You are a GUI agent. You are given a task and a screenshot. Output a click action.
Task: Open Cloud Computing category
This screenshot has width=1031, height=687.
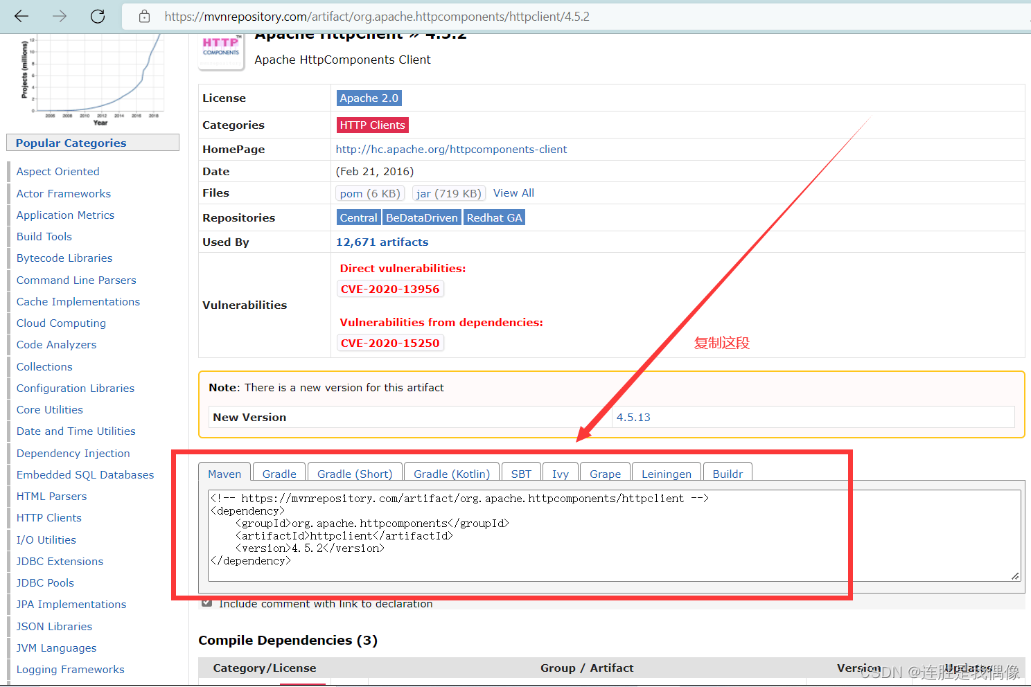point(61,323)
